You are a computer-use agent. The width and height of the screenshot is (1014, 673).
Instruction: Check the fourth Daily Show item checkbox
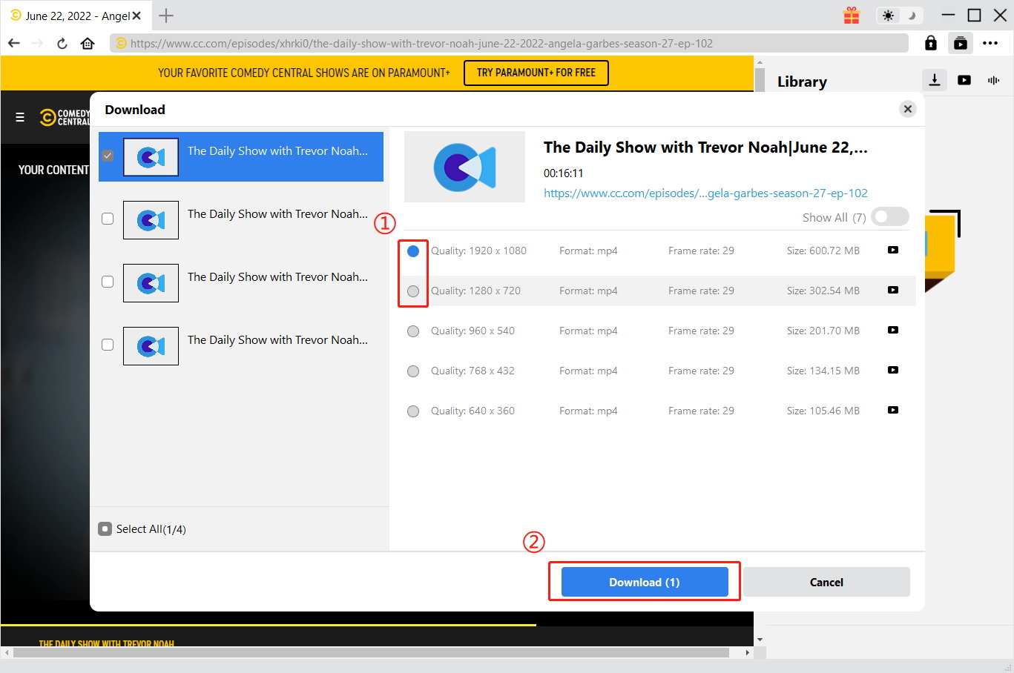click(108, 345)
